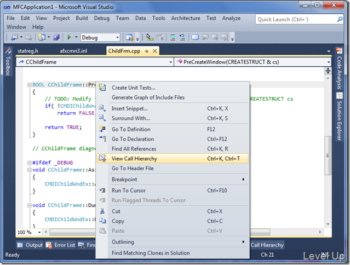The width and height of the screenshot is (350, 265).
Task: Open the Start Debugging dropdown arrow
Action: pyautogui.click(x=76, y=37)
